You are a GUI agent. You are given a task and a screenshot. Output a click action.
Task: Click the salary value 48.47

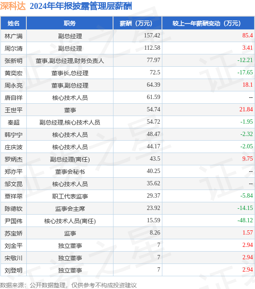coord(153,134)
